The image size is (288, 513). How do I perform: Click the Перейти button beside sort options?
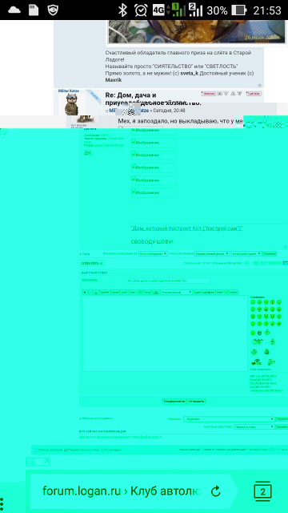point(270,253)
